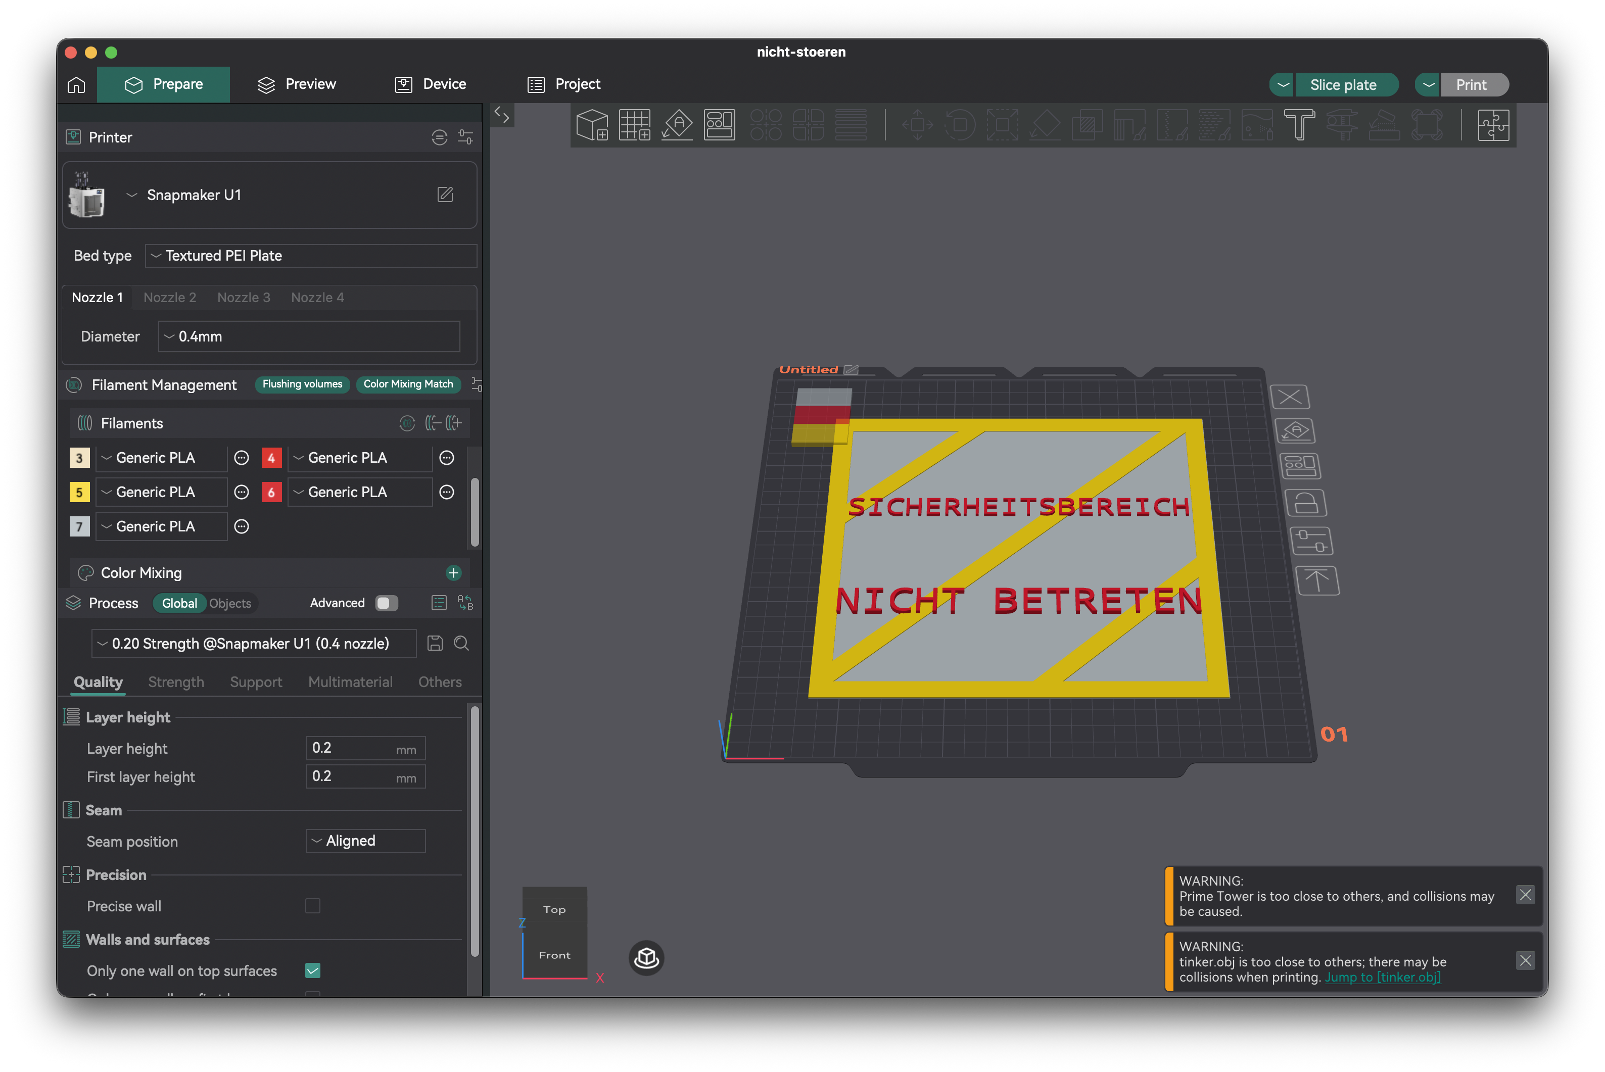Click the compare presets A/B icon

pos(465,603)
